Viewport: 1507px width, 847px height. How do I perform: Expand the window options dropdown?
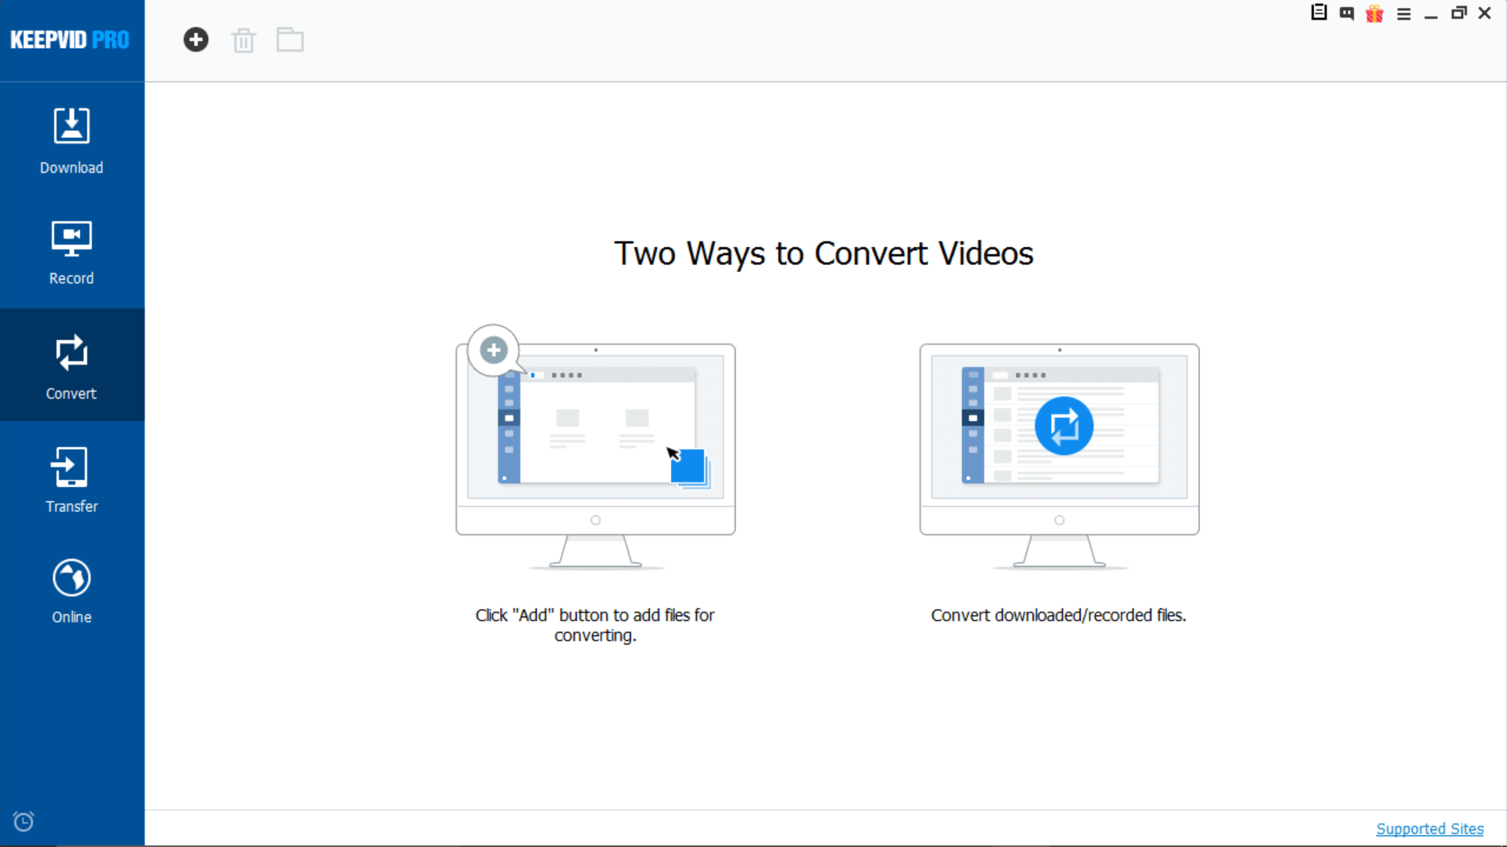[1403, 13]
